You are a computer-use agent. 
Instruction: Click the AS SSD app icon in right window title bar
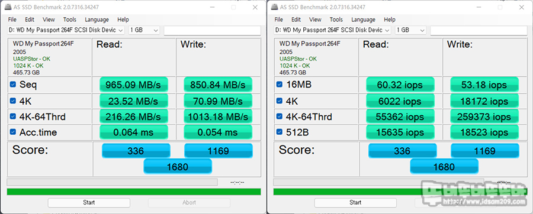[x=275, y=7]
